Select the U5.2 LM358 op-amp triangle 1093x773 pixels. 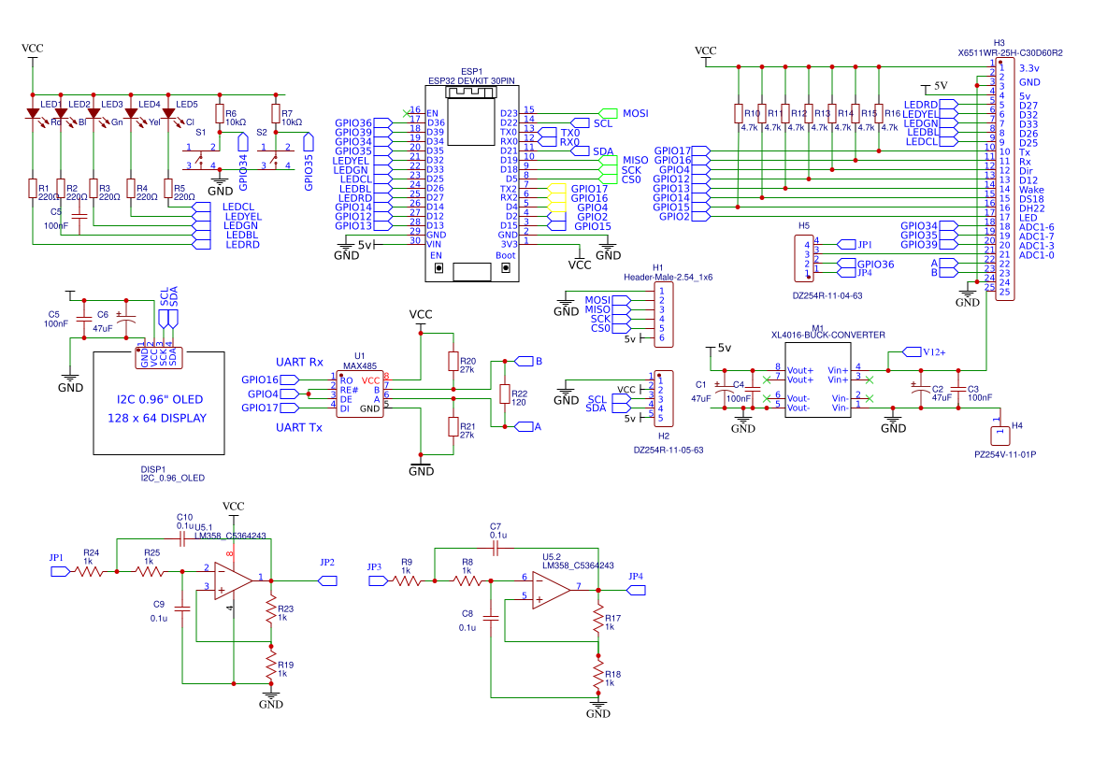pyautogui.click(x=552, y=590)
